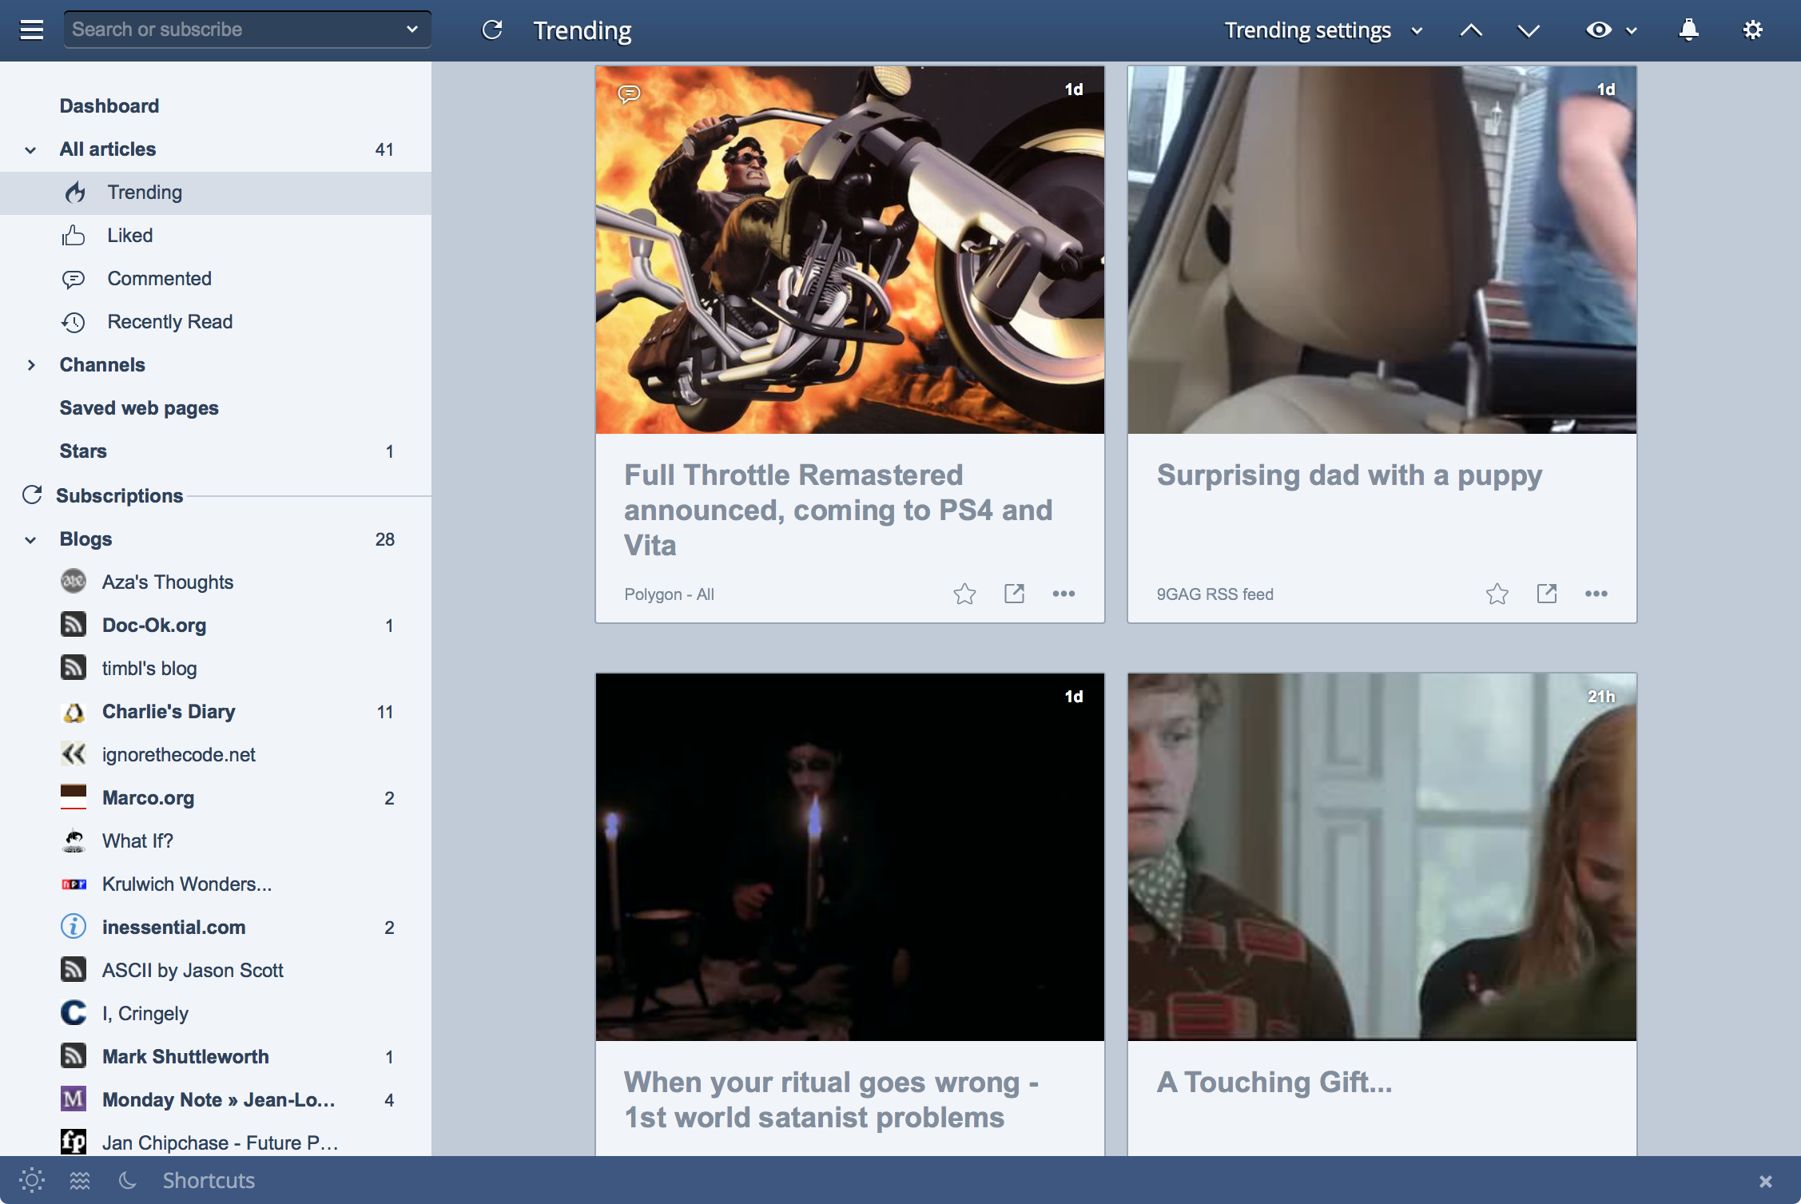This screenshot has height=1204, width=1801.
Task: Click the Recently Read clock icon
Action: click(x=74, y=321)
